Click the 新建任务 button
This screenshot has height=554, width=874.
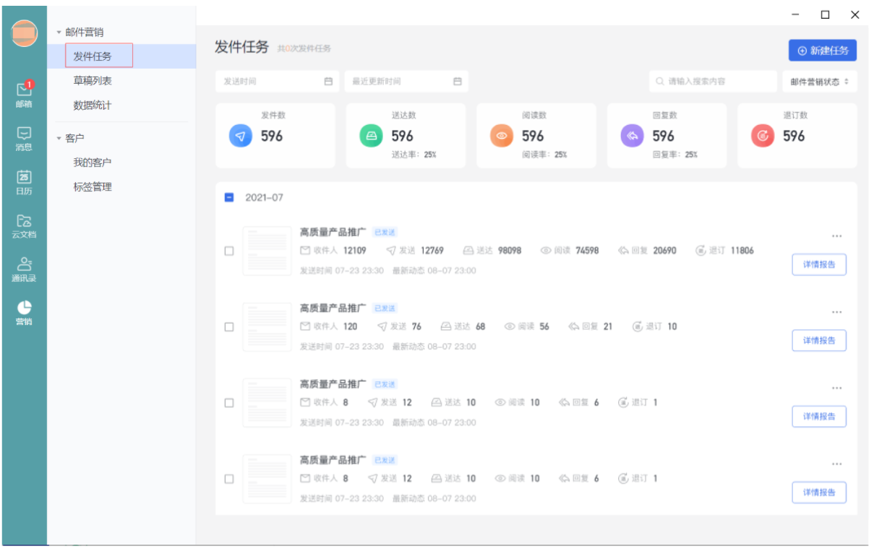pos(822,51)
